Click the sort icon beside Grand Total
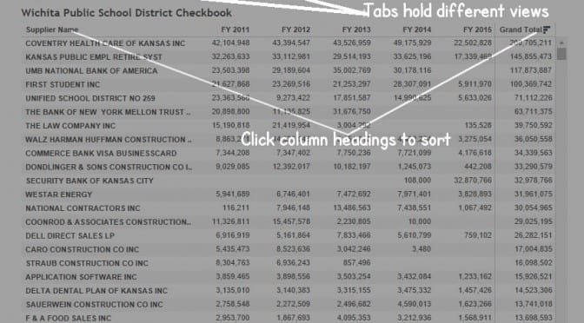584x323 pixels. coord(547,30)
